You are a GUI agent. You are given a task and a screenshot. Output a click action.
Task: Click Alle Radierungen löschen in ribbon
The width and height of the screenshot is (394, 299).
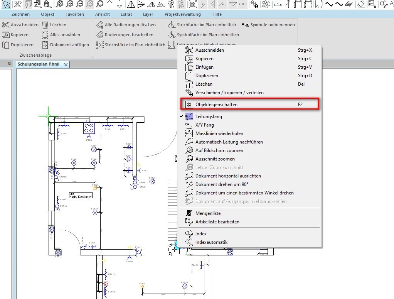[x=130, y=25]
